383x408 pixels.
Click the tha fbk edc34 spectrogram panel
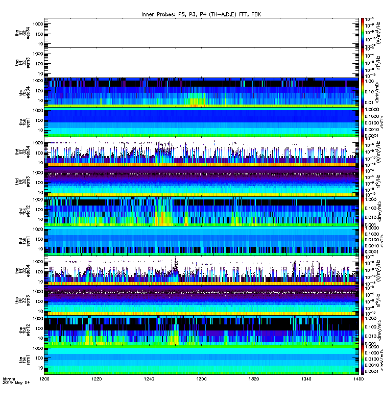pos(201,92)
